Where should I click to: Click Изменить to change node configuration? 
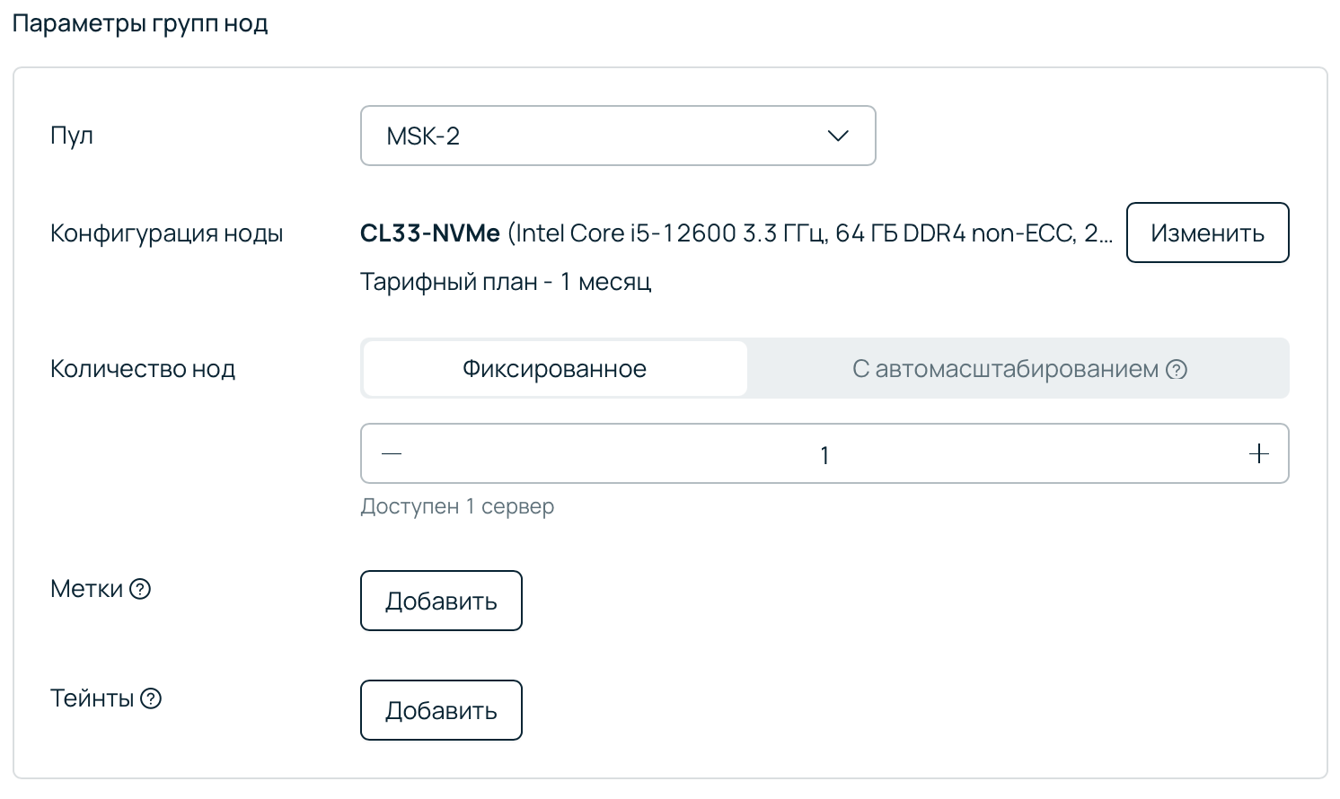point(1207,233)
